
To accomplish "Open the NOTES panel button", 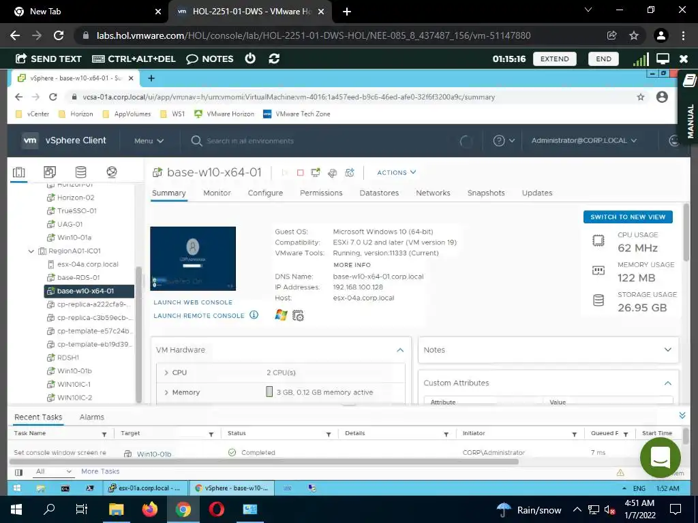I will point(210,59).
